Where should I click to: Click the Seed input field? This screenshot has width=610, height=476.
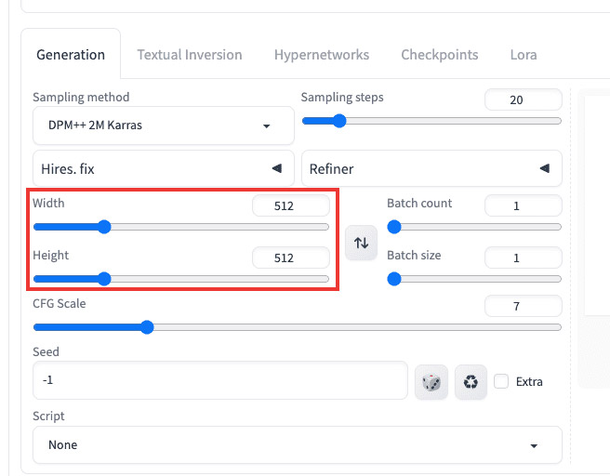click(x=219, y=381)
